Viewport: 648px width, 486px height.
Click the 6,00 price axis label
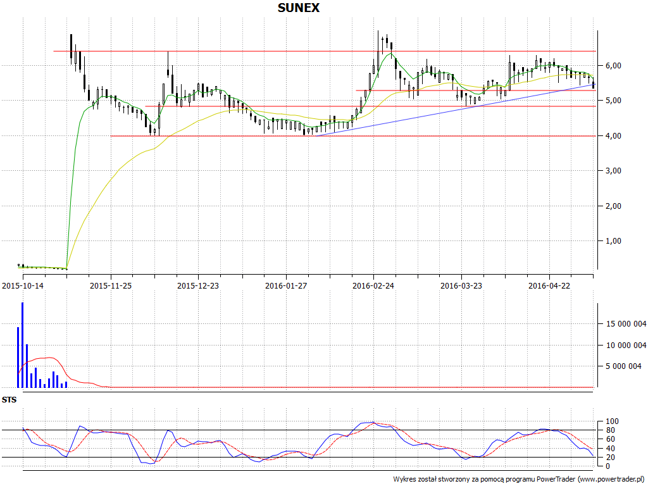(x=614, y=66)
